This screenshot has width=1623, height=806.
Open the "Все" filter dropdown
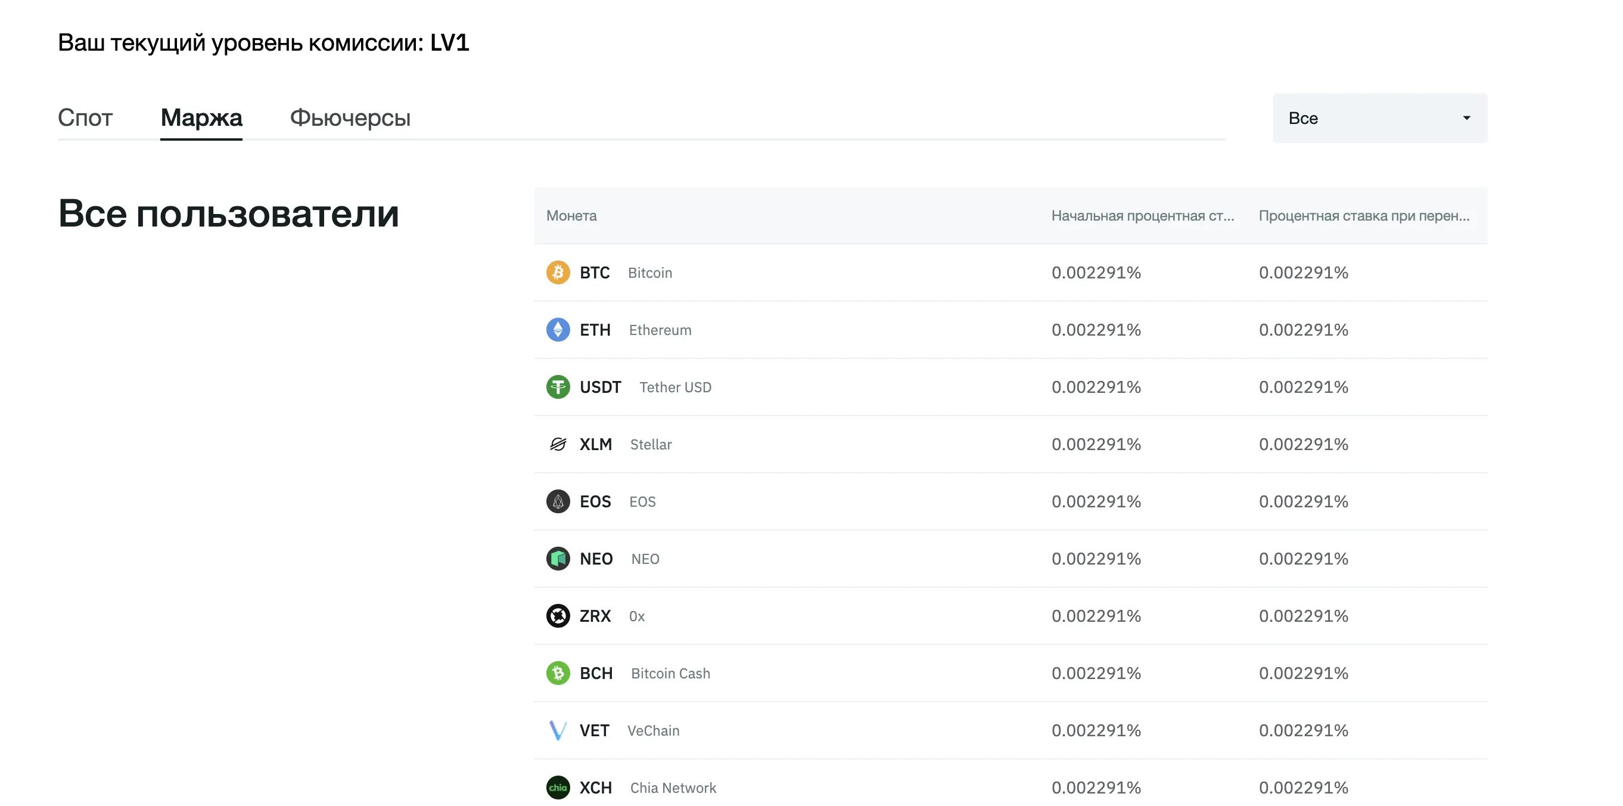tap(1379, 118)
